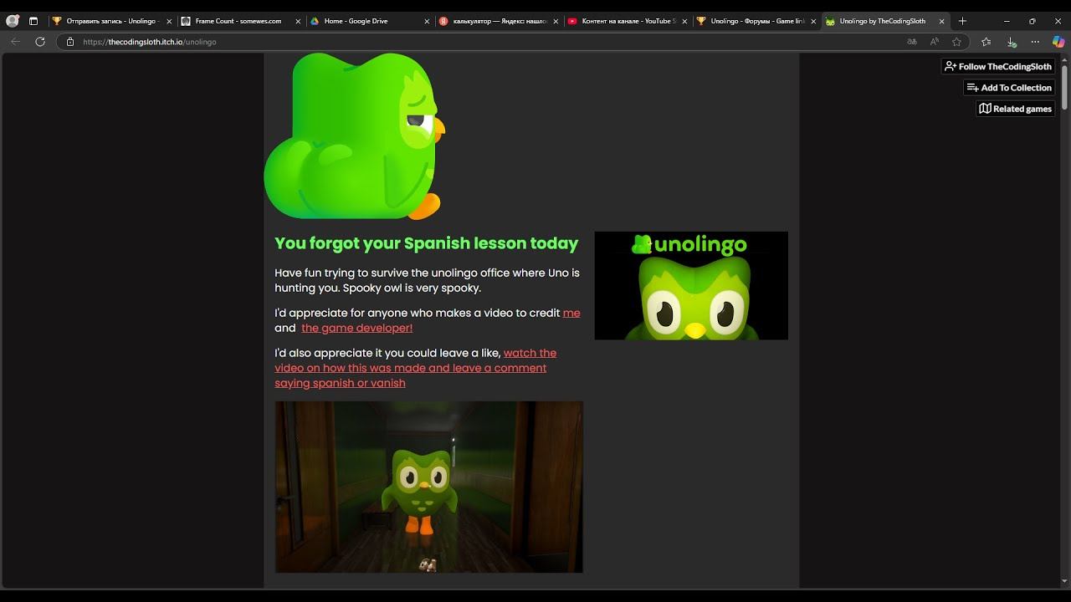Reload the page with the refresh icon
The height and width of the screenshot is (602, 1071).
coord(39,42)
